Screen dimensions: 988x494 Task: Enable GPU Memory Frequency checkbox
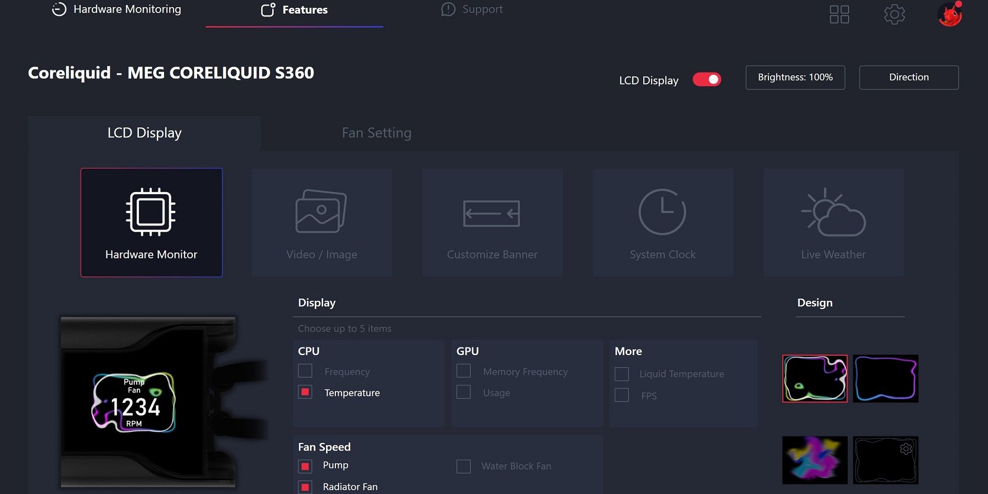tap(464, 371)
